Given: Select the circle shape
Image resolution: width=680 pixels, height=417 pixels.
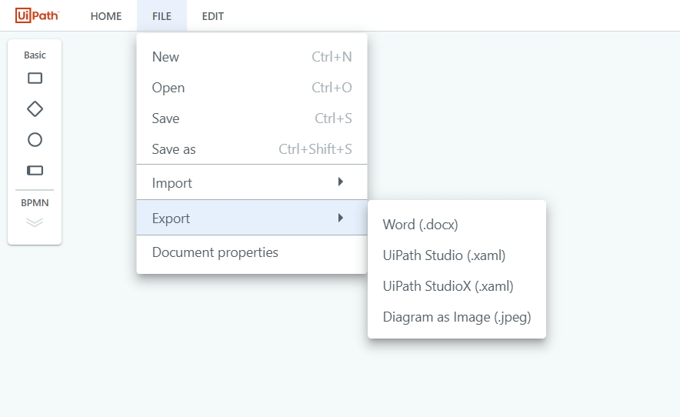Looking at the screenshot, I should coord(35,140).
